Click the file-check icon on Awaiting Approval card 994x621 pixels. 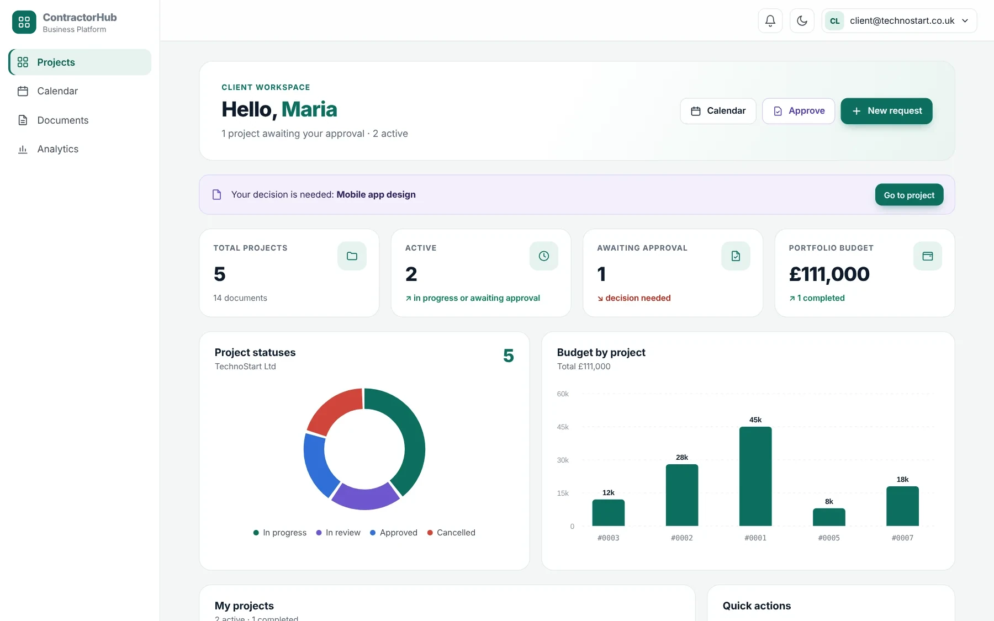736,256
